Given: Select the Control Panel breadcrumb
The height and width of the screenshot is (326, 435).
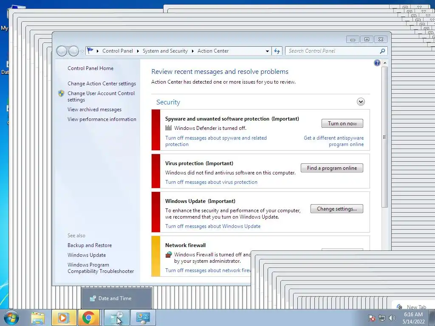Looking at the screenshot, I should click(118, 51).
